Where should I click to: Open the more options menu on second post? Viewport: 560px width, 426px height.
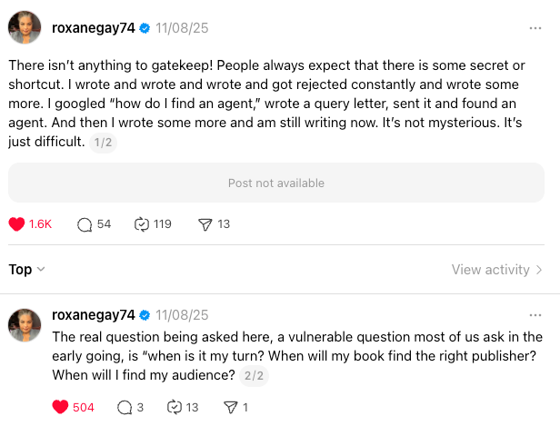coord(535,315)
